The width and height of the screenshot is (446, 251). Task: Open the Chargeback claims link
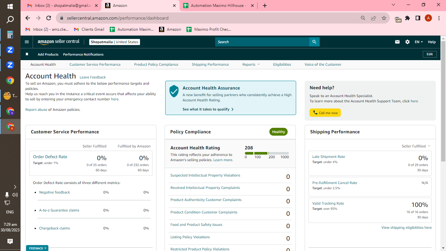(x=55, y=228)
